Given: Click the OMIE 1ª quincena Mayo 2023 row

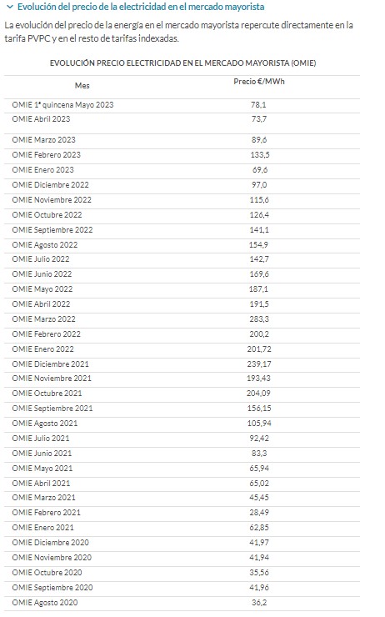Looking at the screenshot, I should coord(182,105).
